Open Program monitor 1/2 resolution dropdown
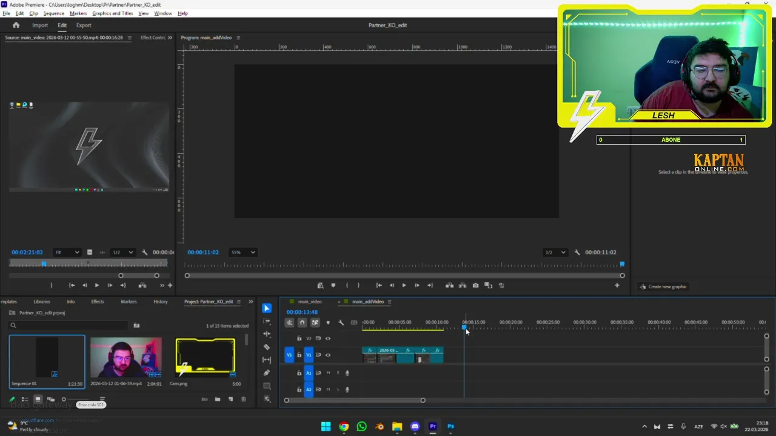The width and height of the screenshot is (776, 436). tap(555, 253)
